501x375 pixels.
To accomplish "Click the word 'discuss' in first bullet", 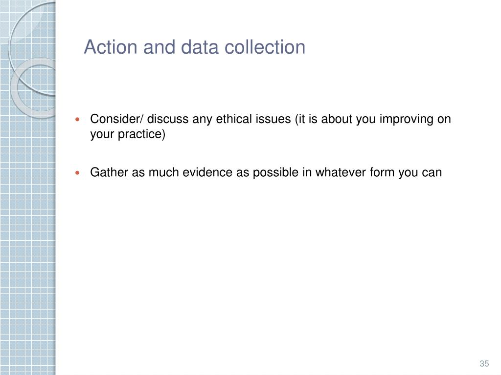I will (x=168, y=119).
